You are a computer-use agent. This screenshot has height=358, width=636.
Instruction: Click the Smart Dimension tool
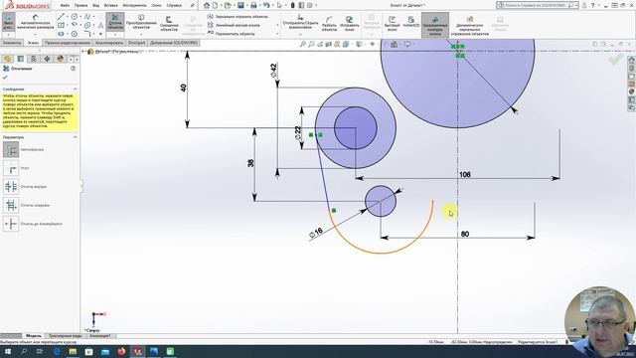(x=36, y=22)
